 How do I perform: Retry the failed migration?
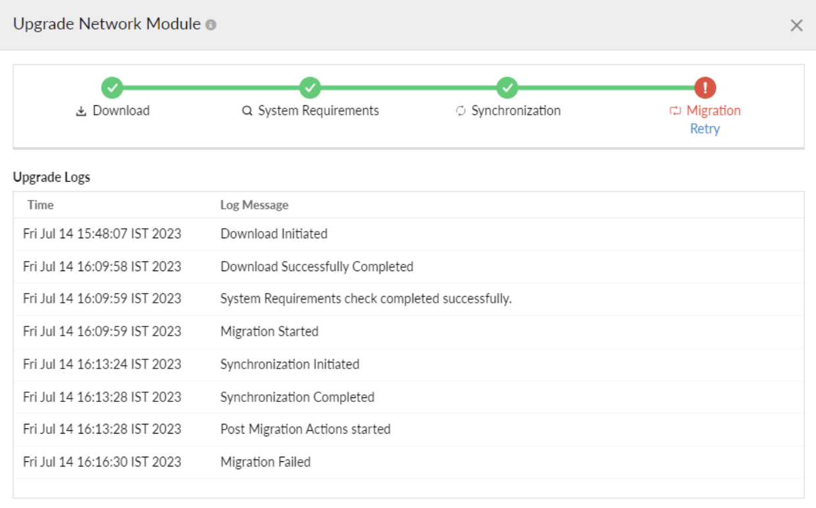(705, 129)
